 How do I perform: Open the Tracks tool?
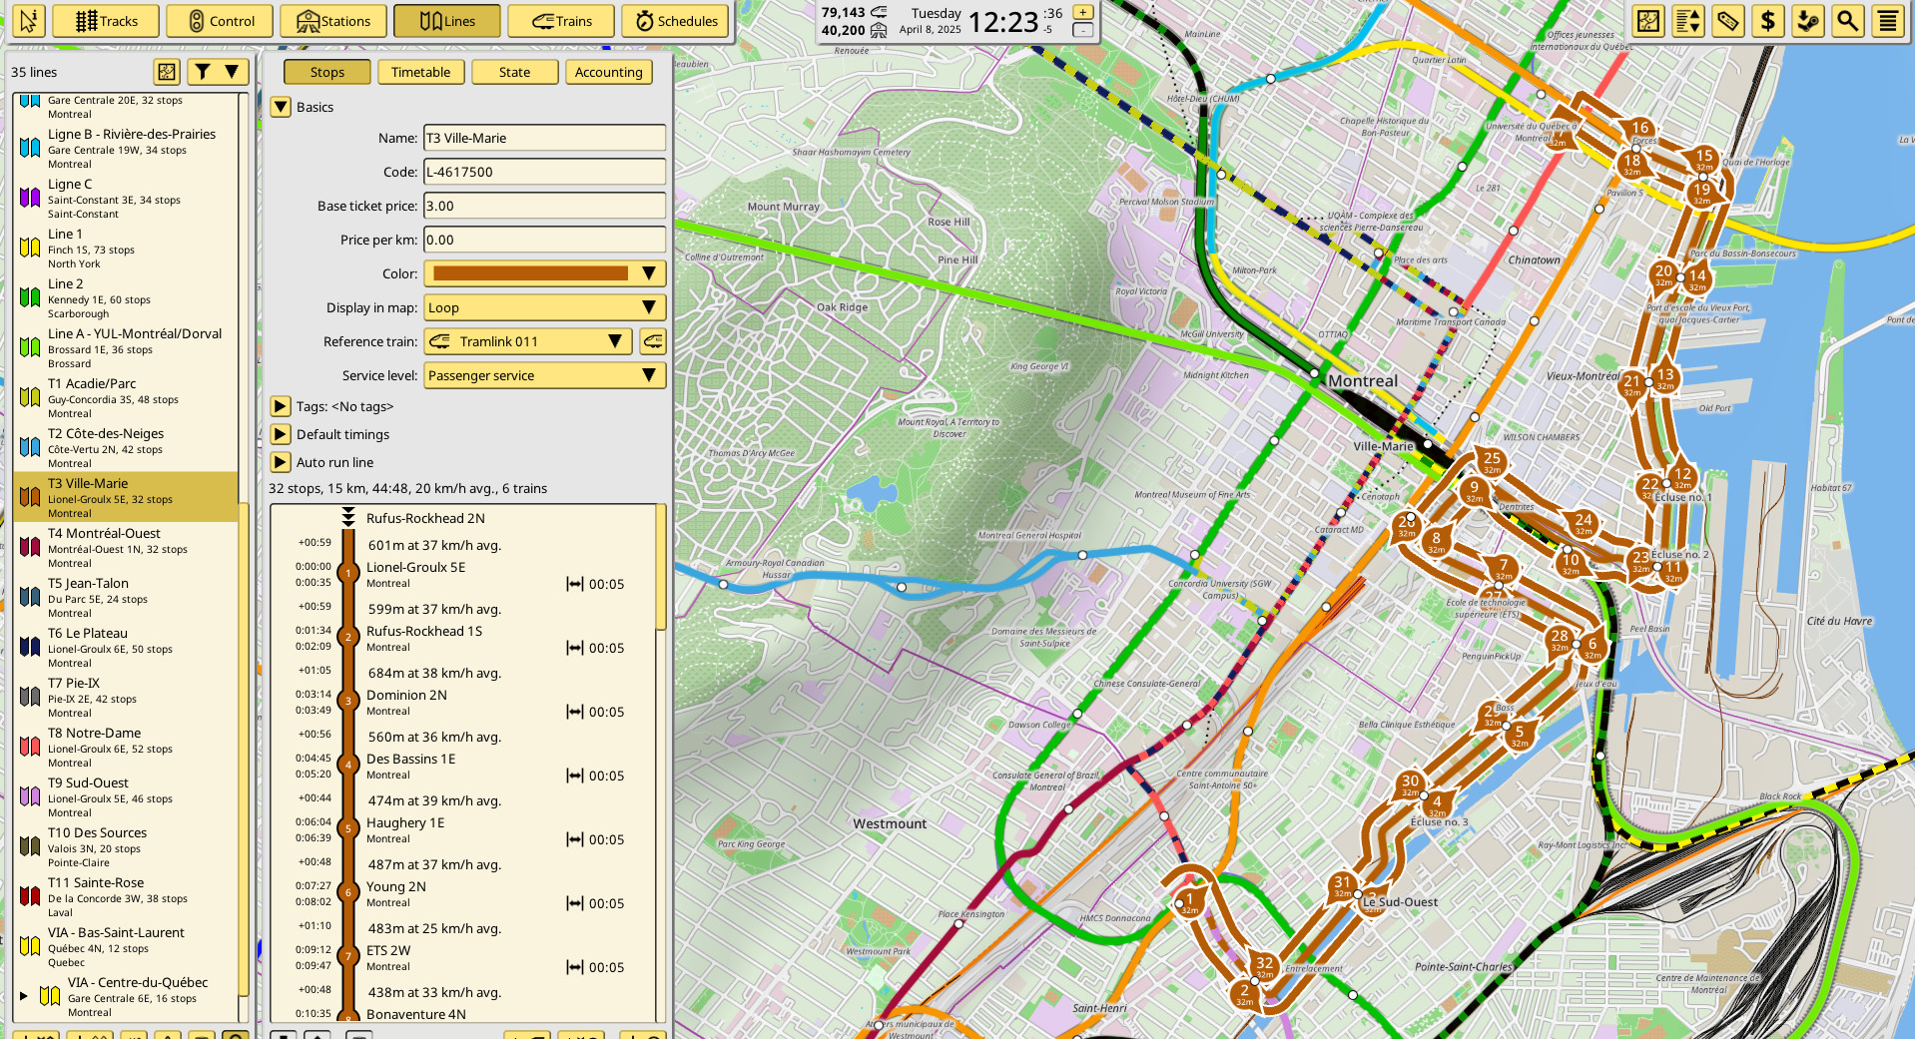pyautogui.click(x=106, y=21)
